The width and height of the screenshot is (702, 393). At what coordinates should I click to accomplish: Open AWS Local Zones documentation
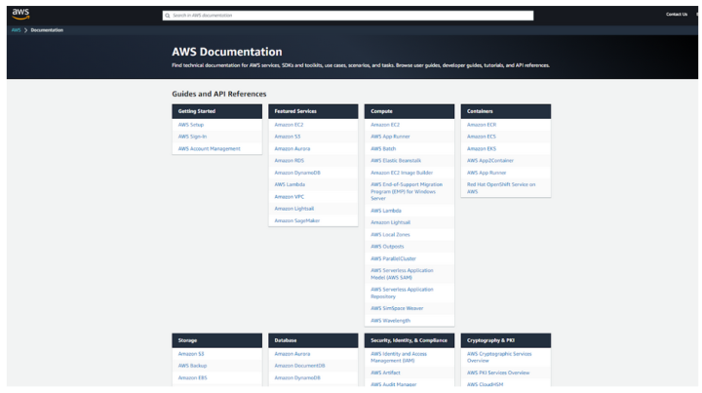tap(390, 235)
